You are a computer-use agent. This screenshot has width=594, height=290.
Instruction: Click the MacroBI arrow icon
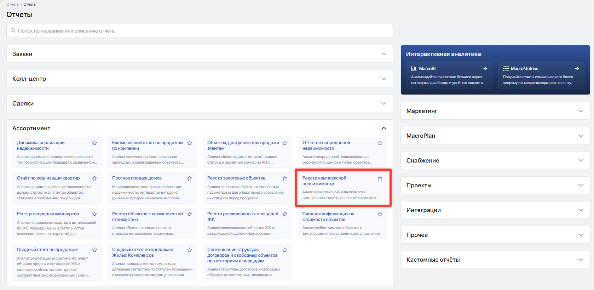[485, 69]
